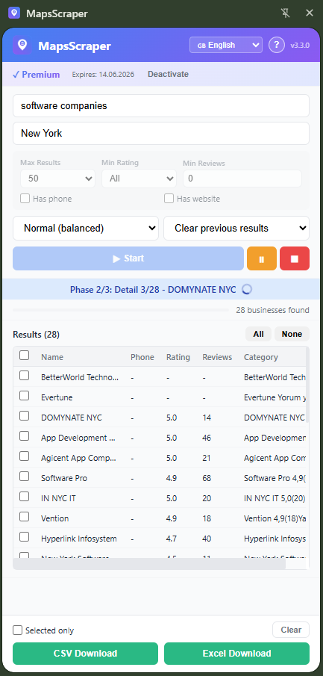Click the Phase 2/3 status text

point(153,289)
